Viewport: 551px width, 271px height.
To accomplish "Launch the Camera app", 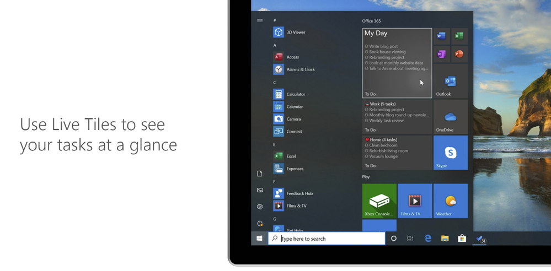I will click(x=287, y=119).
